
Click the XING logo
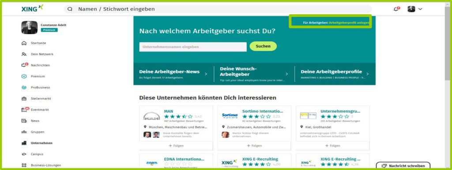[x=32, y=8]
